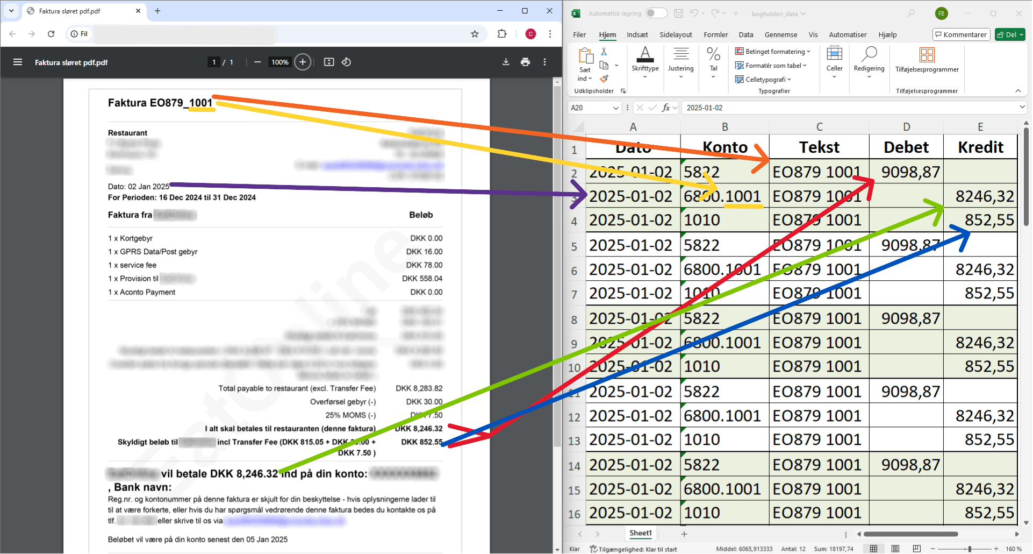The image size is (1033, 554).
Task: Zoom in on the PDF document
Action: coord(303,62)
